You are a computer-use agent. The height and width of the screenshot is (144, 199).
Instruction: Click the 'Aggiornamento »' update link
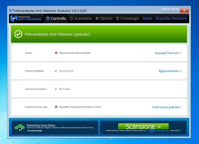coord(170,71)
